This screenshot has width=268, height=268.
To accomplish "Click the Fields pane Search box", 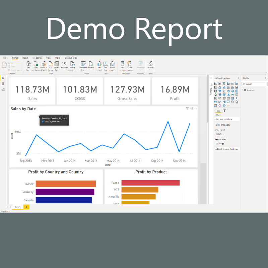I will pos(254,84).
